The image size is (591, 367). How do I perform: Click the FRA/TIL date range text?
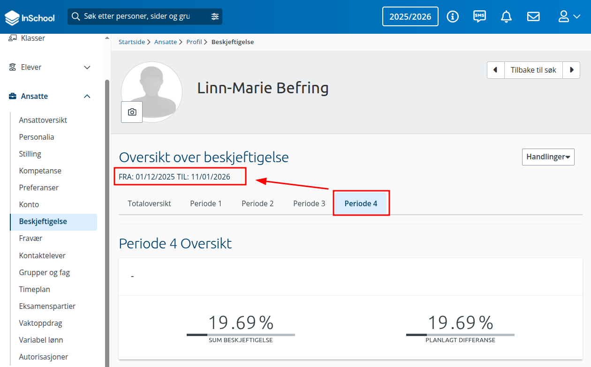(174, 177)
